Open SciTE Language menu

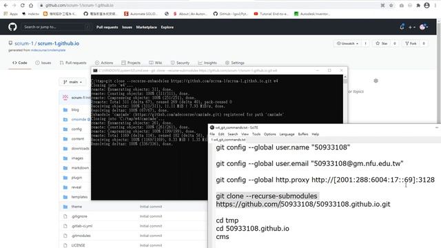coord(287,134)
